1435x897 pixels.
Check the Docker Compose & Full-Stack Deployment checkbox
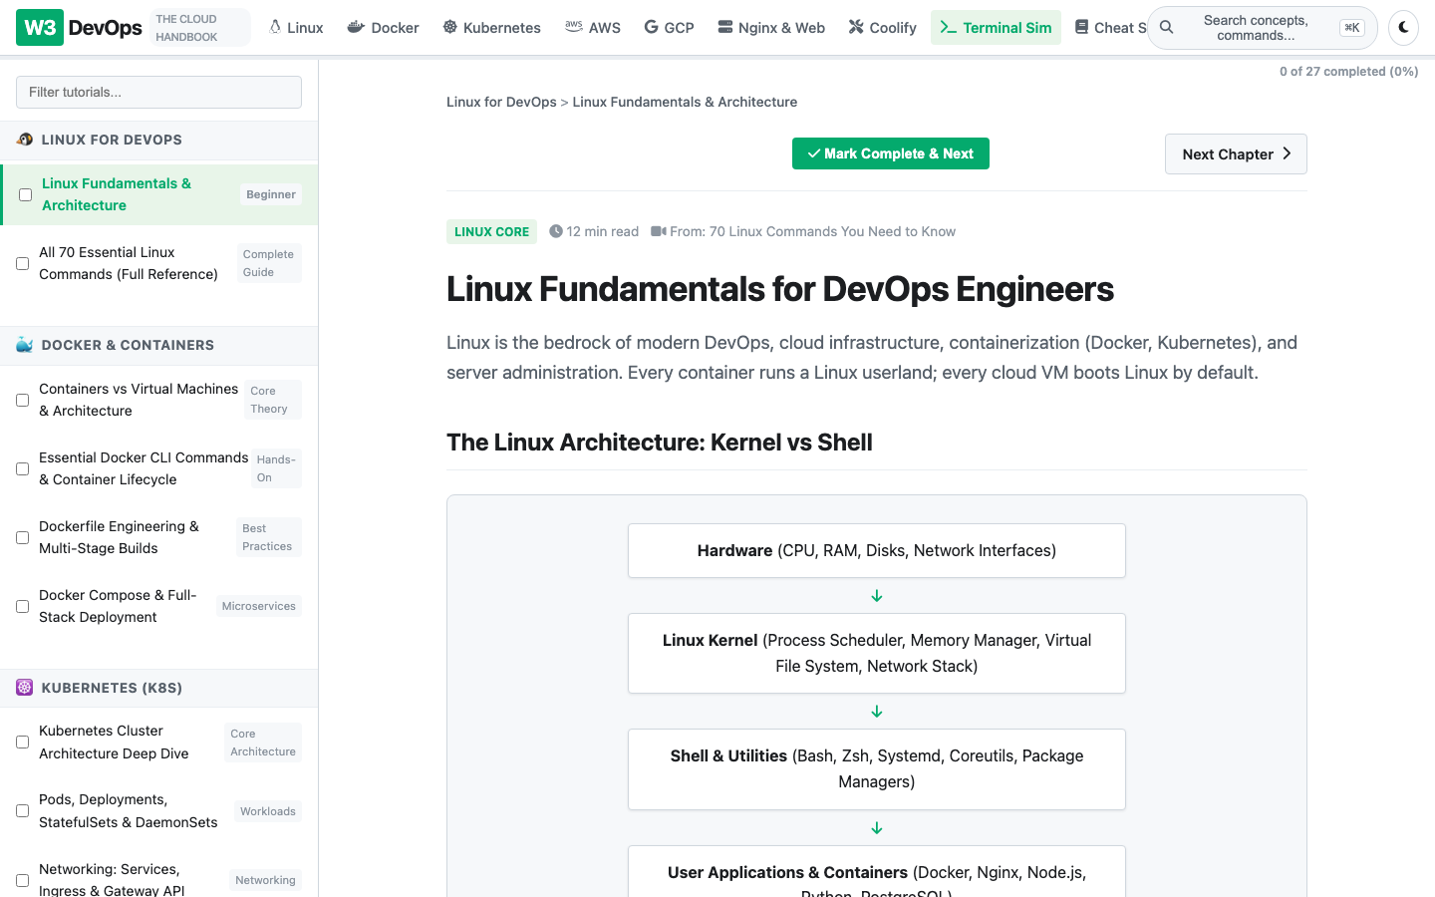(x=22, y=606)
